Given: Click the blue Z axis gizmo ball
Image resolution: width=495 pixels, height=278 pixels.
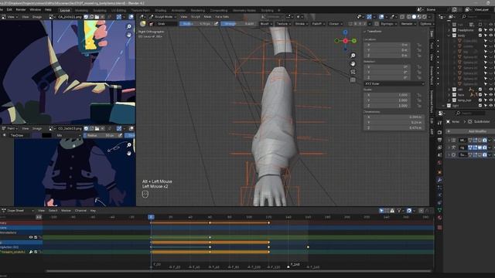Looking at the screenshot, I should pyautogui.click(x=346, y=32).
